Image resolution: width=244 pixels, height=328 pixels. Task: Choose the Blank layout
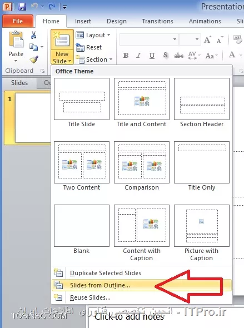[x=82, y=230]
